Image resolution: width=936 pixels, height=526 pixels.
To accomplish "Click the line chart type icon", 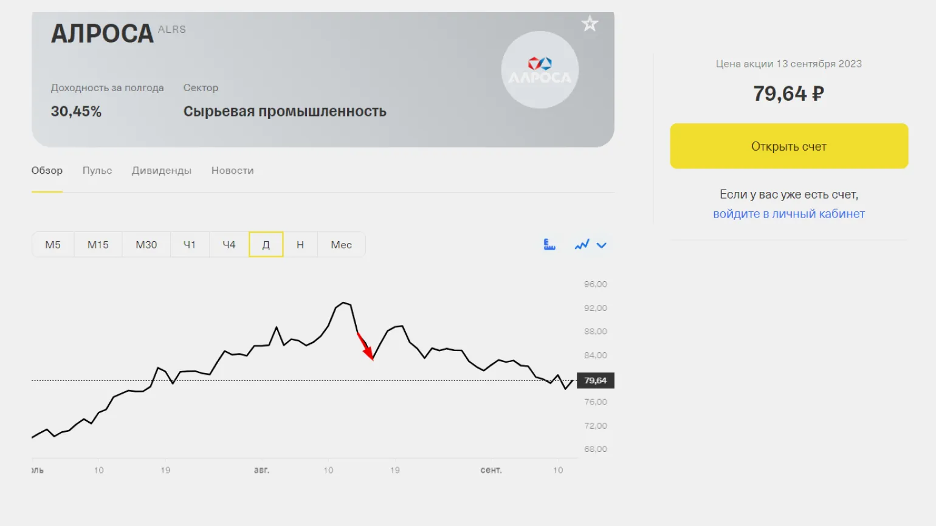I will point(582,245).
